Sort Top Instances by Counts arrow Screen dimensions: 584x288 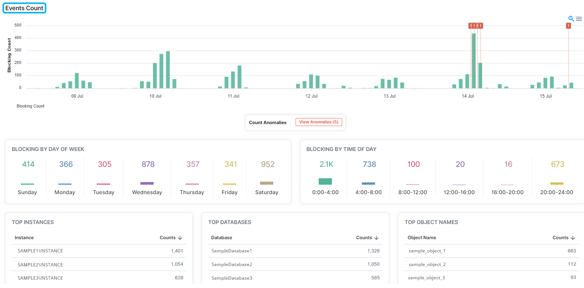pos(180,238)
